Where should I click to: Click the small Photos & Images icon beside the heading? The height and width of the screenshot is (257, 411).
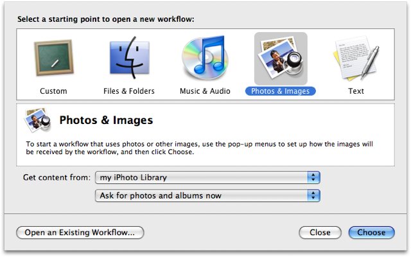point(37,120)
